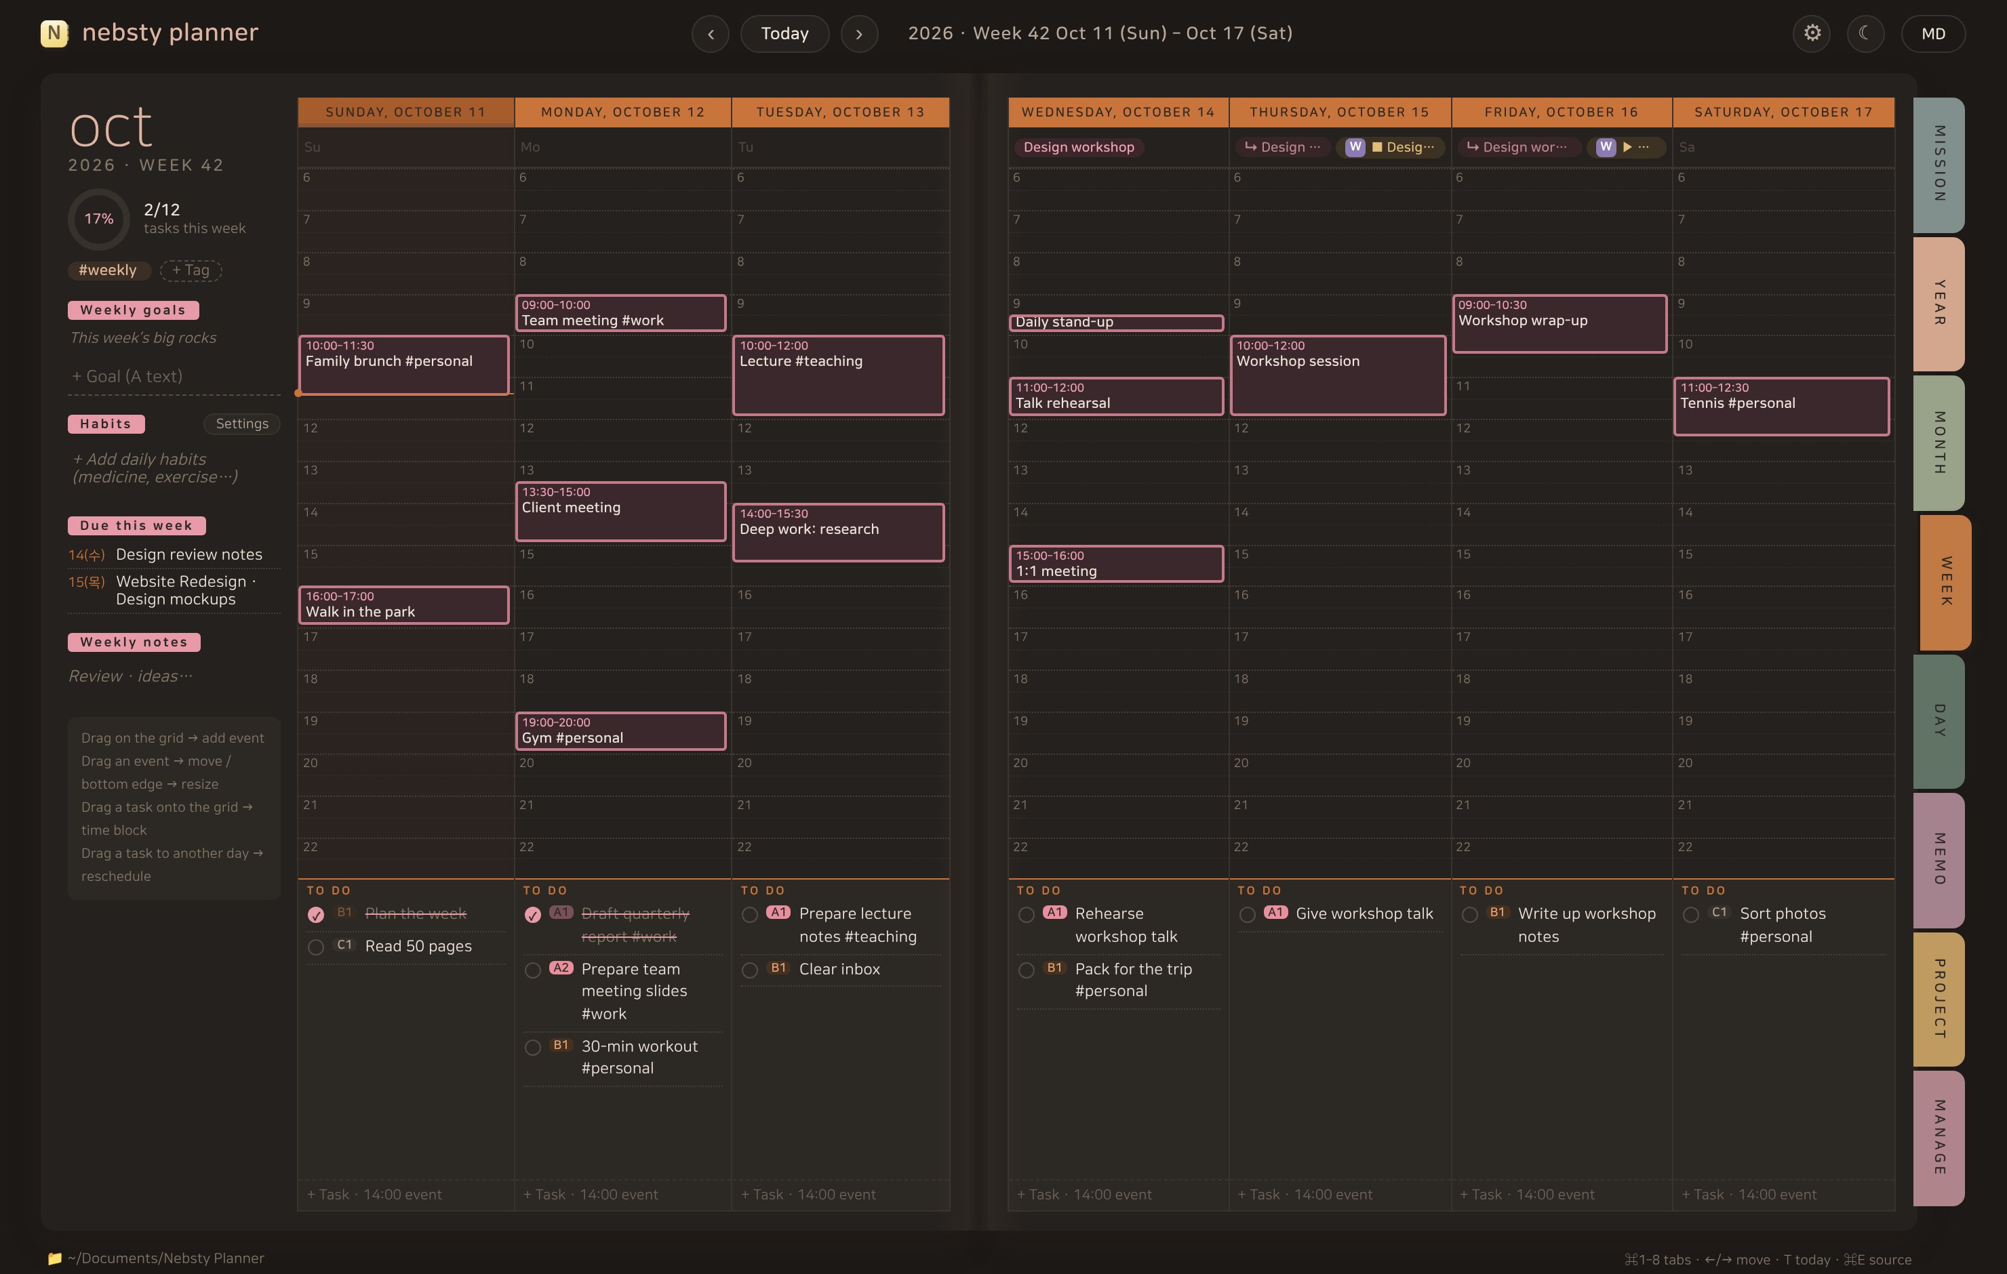Screen dimensions: 2007x1274
Task: Open the DAY tab
Action: coord(1939,721)
